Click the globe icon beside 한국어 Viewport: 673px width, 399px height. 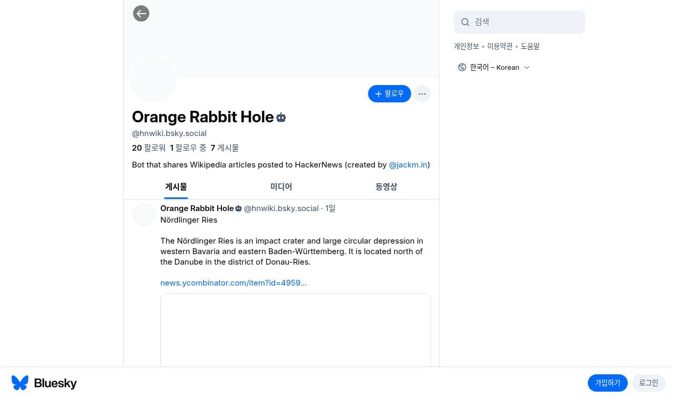[x=462, y=67]
